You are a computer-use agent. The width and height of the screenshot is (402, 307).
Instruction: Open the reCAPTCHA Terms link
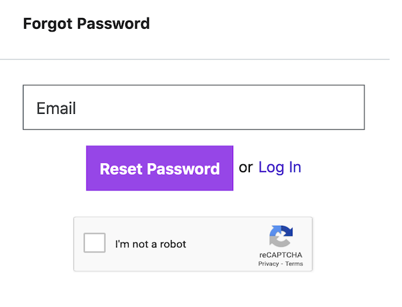(294, 264)
